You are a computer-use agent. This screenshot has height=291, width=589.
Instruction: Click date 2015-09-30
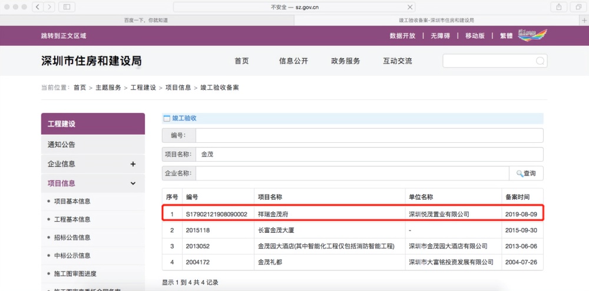[521, 230]
